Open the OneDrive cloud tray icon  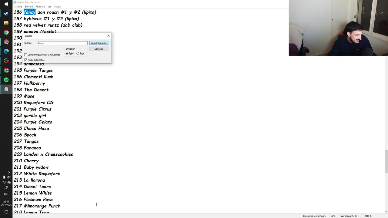coord(8,182)
